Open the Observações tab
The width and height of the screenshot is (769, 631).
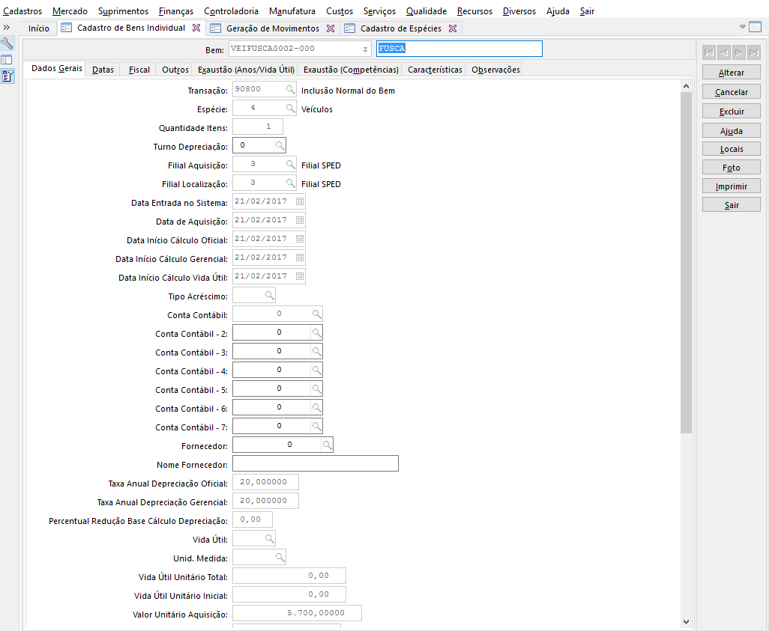click(496, 70)
